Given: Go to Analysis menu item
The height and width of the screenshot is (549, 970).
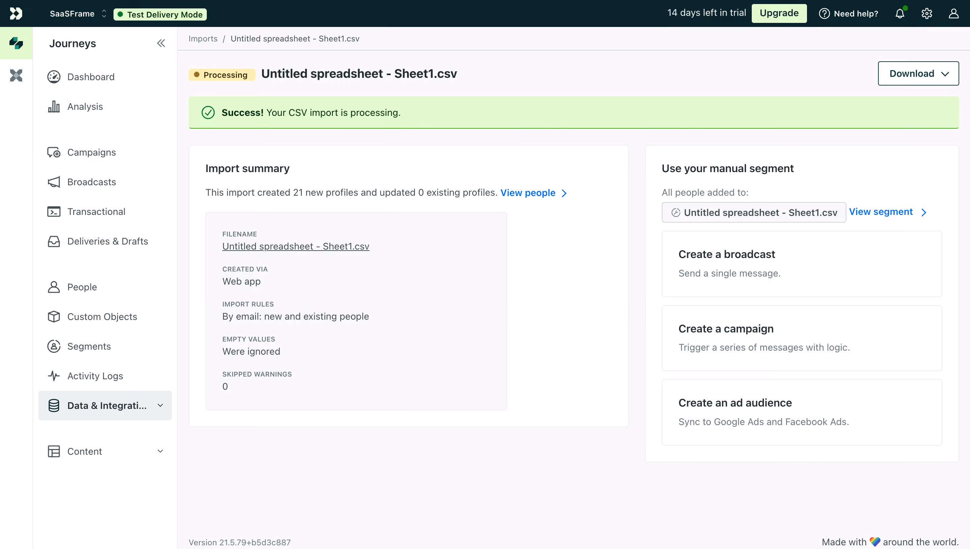Looking at the screenshot, I should tap(105, 107).
